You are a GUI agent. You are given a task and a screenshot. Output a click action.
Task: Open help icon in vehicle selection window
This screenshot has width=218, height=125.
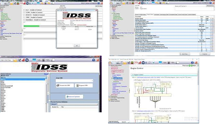(x=94, y=60)
